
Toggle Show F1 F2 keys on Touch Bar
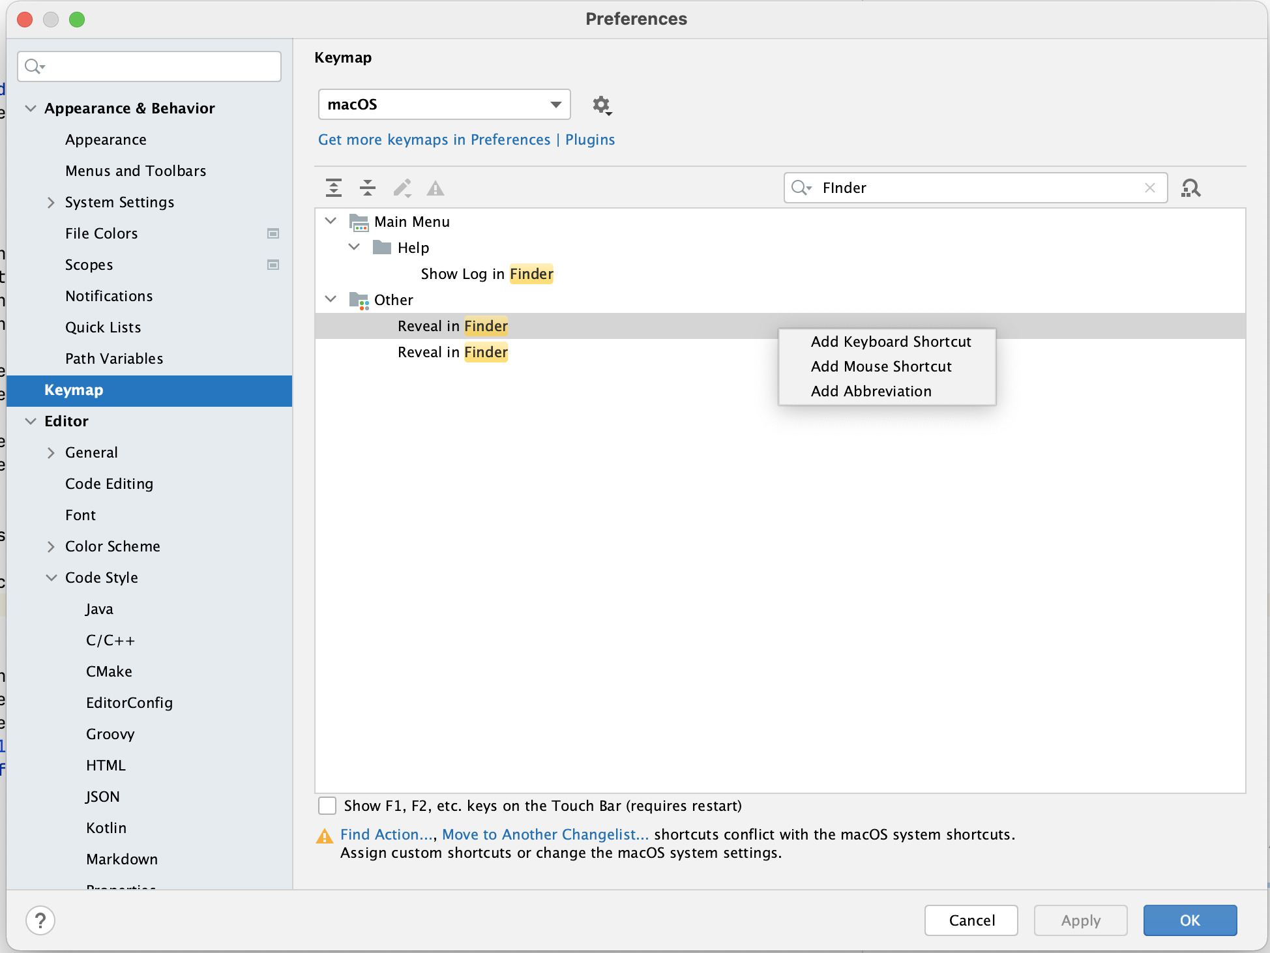click(329, 806)
